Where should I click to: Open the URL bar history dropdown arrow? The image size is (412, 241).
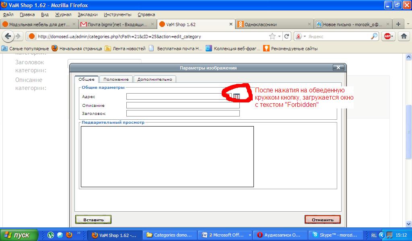pyautogui.click(x=280, y=36)
